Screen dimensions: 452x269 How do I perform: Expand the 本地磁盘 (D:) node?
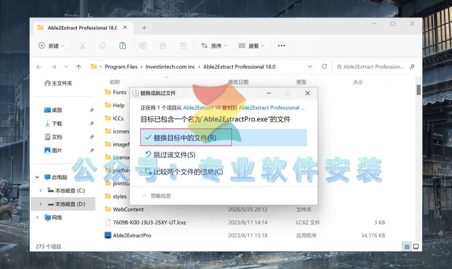click(x=40, y=204)
